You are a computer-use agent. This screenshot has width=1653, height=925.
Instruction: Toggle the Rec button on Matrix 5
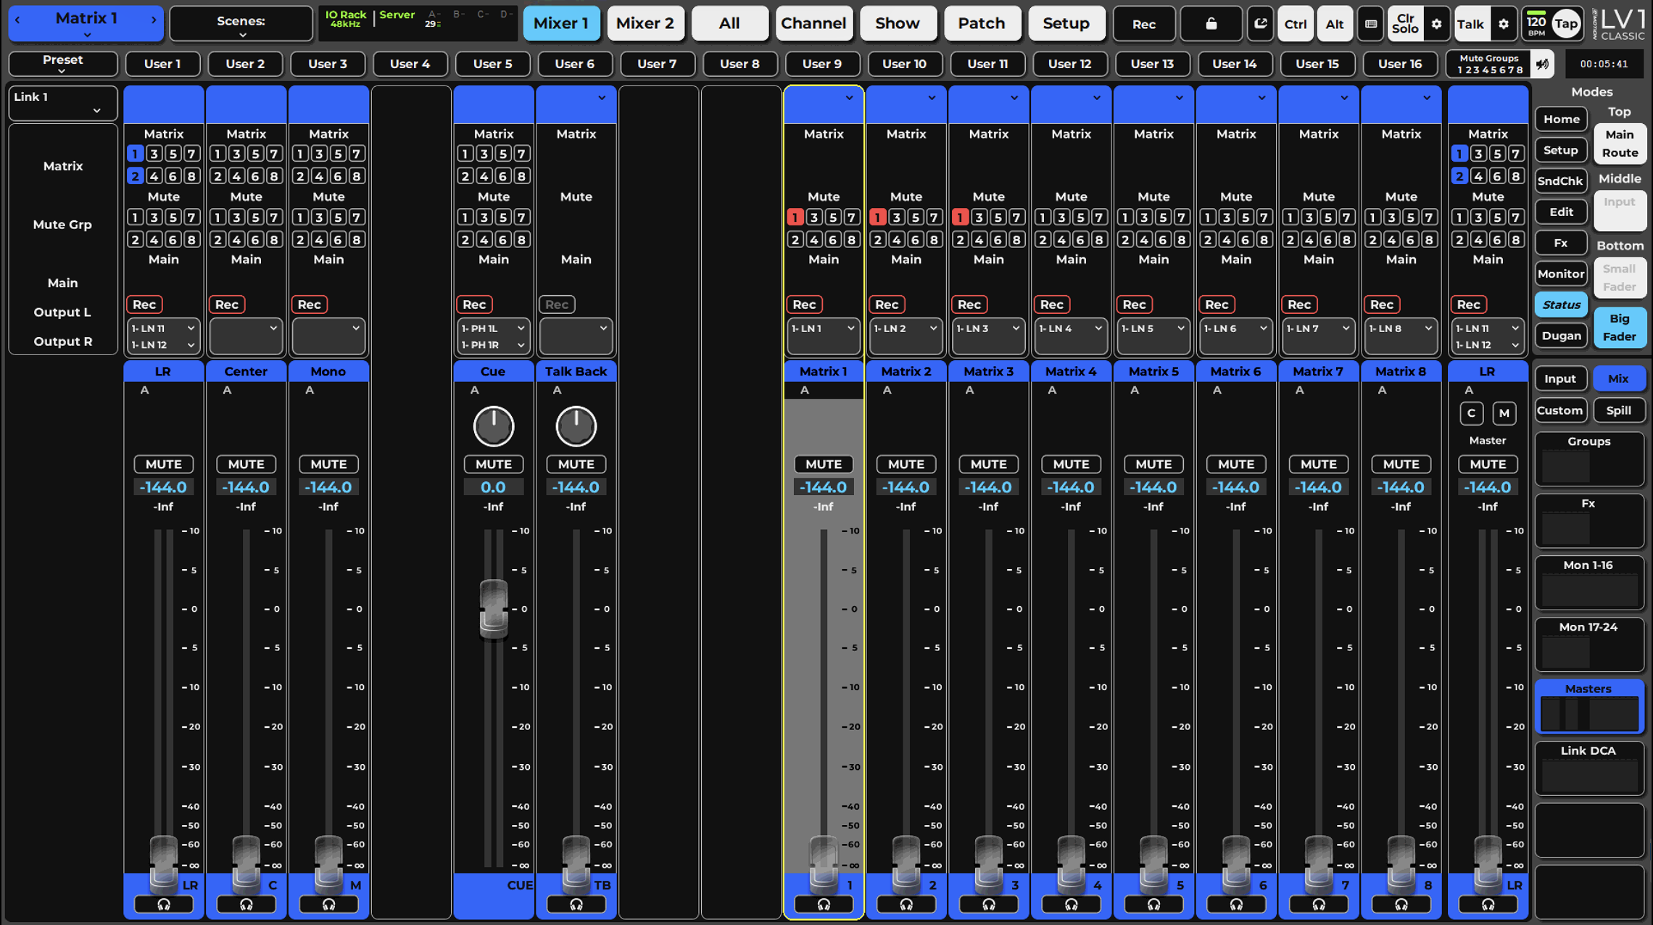(x=1134, y=304)
